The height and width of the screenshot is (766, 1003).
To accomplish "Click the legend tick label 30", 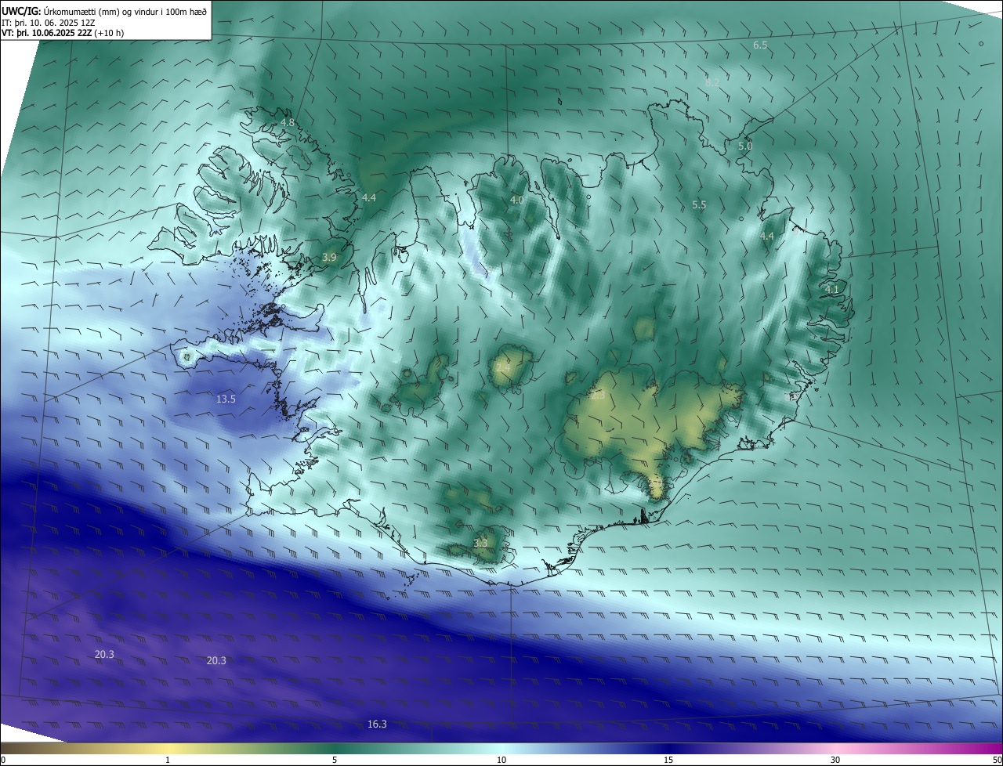I will tap(835, 760).
